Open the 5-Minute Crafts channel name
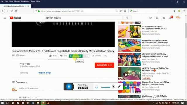 (x=148, y=32)
